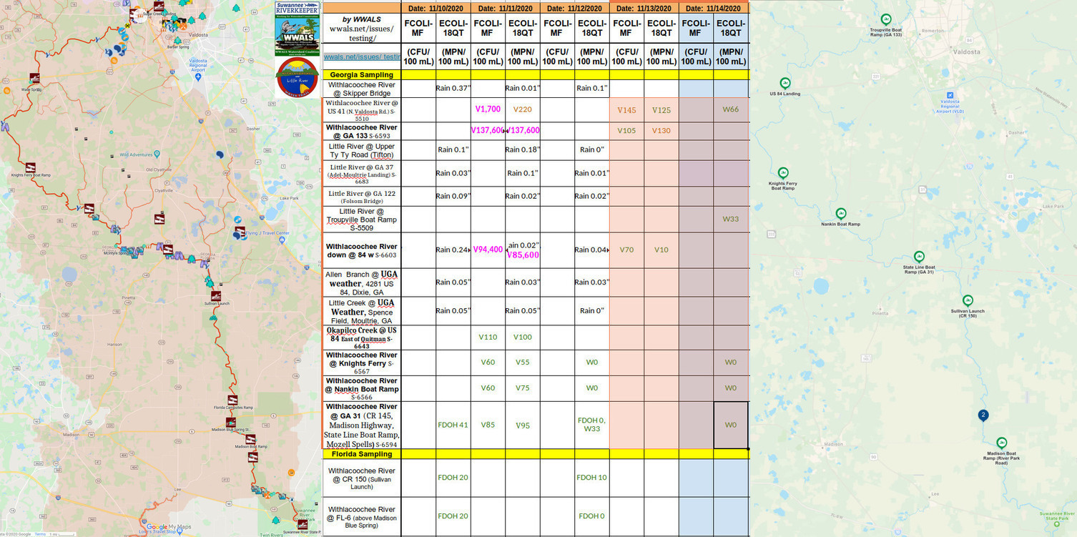Screen dimensions: 1077x537
Task: Select State Line Boat Ramp pin on right map
Action: pos(919,257)
